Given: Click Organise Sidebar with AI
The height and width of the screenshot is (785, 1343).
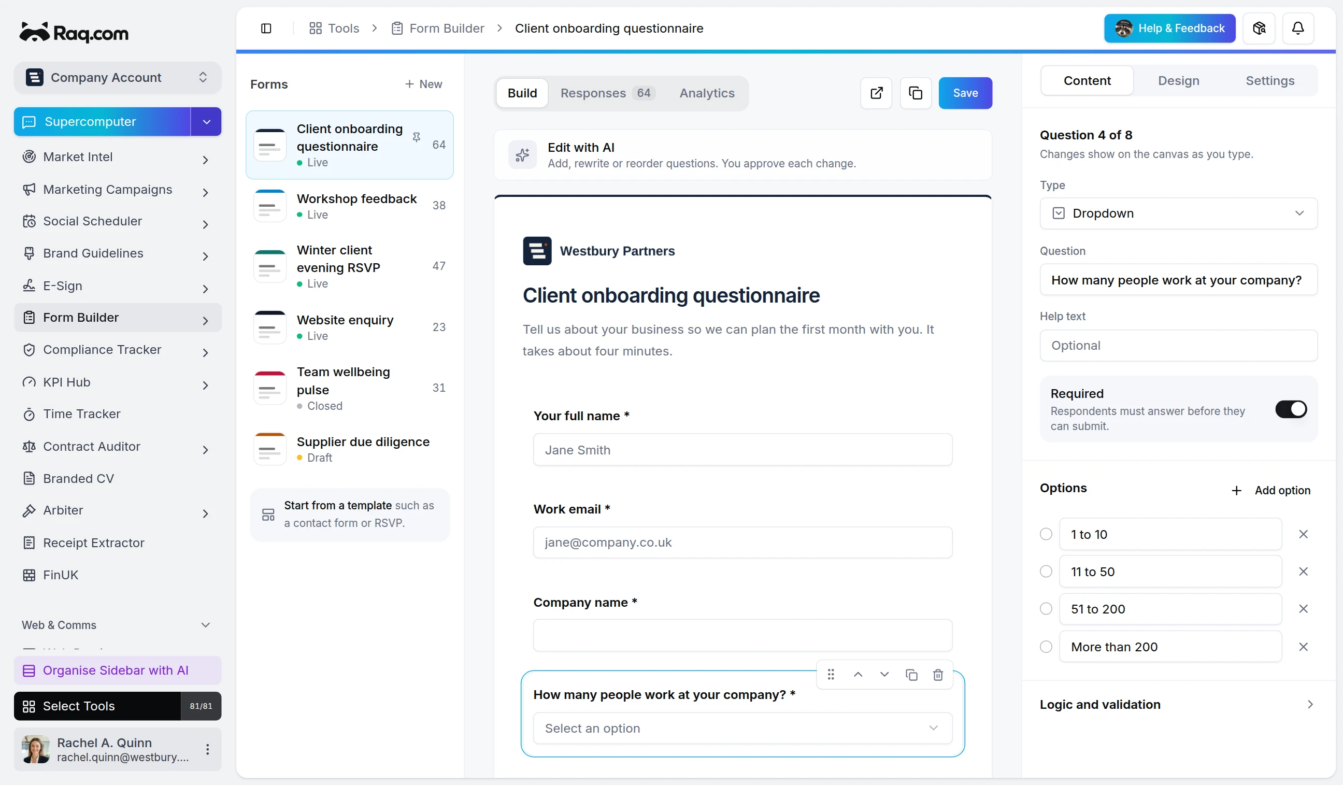Looking at the screenshot, I should pyautogui.click(x=117, y=670).
